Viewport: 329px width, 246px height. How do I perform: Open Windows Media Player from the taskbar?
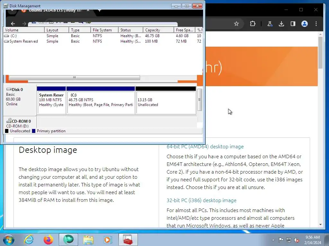(108, 240)
